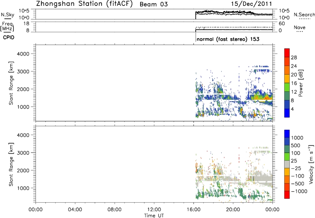This screenshot has height=218, width=315.
Task: Click the '60' Nave axis label
Action: (282, 24)
